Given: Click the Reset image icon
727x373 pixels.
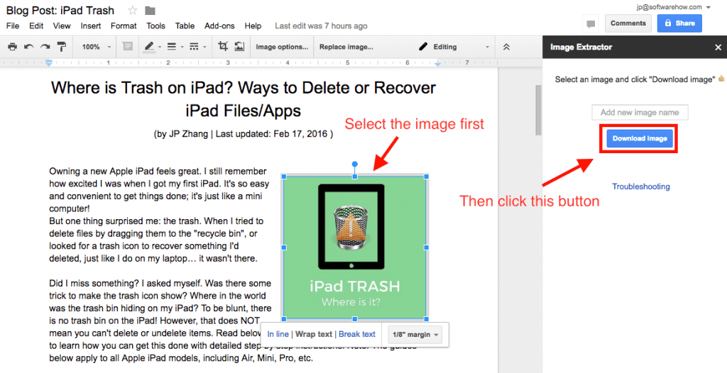Looking at the screenshot, I should [239, 46].
